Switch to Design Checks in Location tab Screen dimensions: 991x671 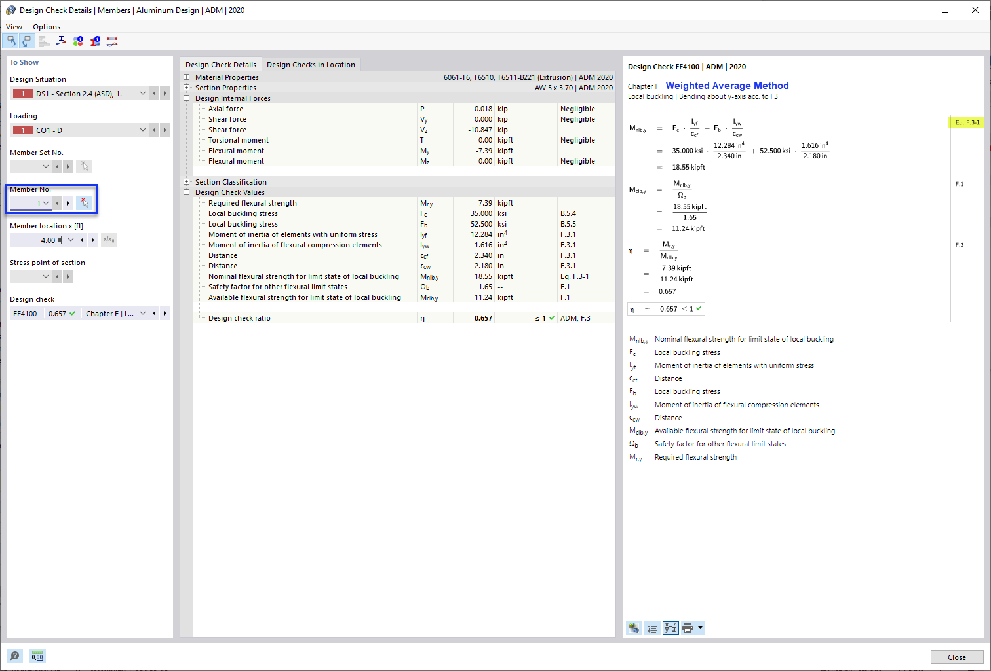click(x=309, y=64)
